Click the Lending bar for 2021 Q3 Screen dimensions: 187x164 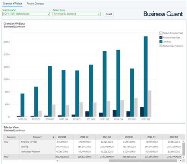(x=105, y=84)
